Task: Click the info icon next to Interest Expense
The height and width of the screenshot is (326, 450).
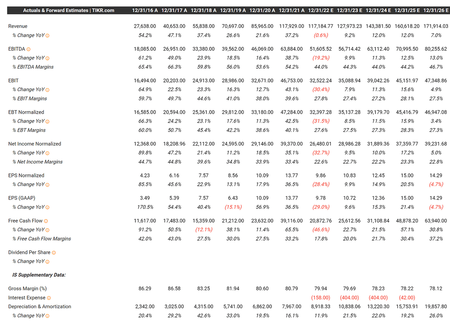Action: 49,298
